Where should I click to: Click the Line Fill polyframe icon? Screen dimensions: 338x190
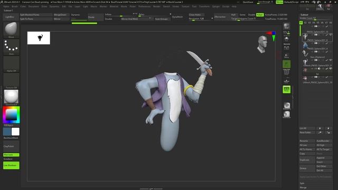pyautogui.click(x=286, y=72)
